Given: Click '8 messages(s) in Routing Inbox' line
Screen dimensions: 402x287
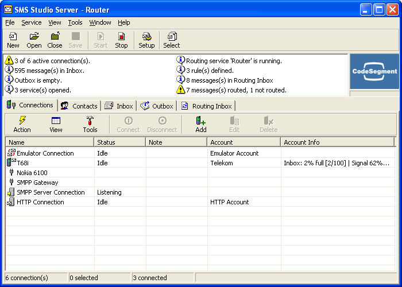Looking at the screenshot, I should click(x=230, y=80).
